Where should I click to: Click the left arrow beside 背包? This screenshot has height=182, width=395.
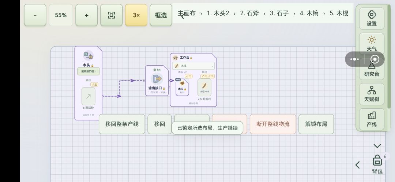357,165
